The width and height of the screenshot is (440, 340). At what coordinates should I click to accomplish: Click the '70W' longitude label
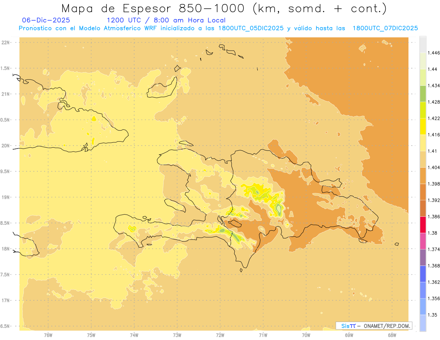tap(306, 335)
